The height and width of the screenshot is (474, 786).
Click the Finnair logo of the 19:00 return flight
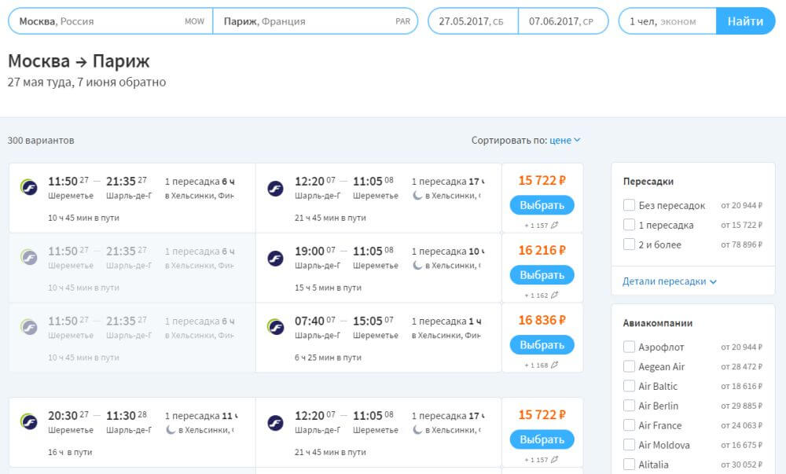(x=275, y=259)
